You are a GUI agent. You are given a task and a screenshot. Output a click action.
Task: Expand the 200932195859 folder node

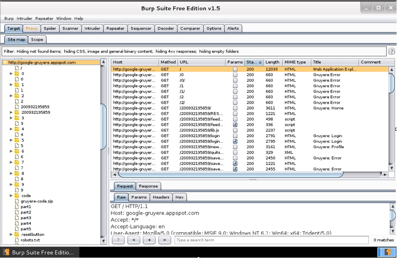point(11,113)
